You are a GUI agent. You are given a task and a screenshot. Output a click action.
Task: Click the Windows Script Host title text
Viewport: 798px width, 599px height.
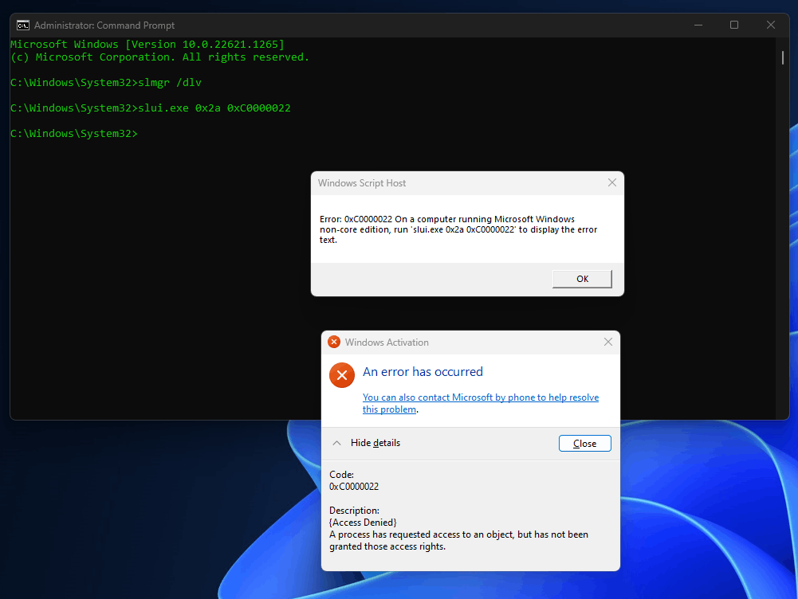pos(362,183)
